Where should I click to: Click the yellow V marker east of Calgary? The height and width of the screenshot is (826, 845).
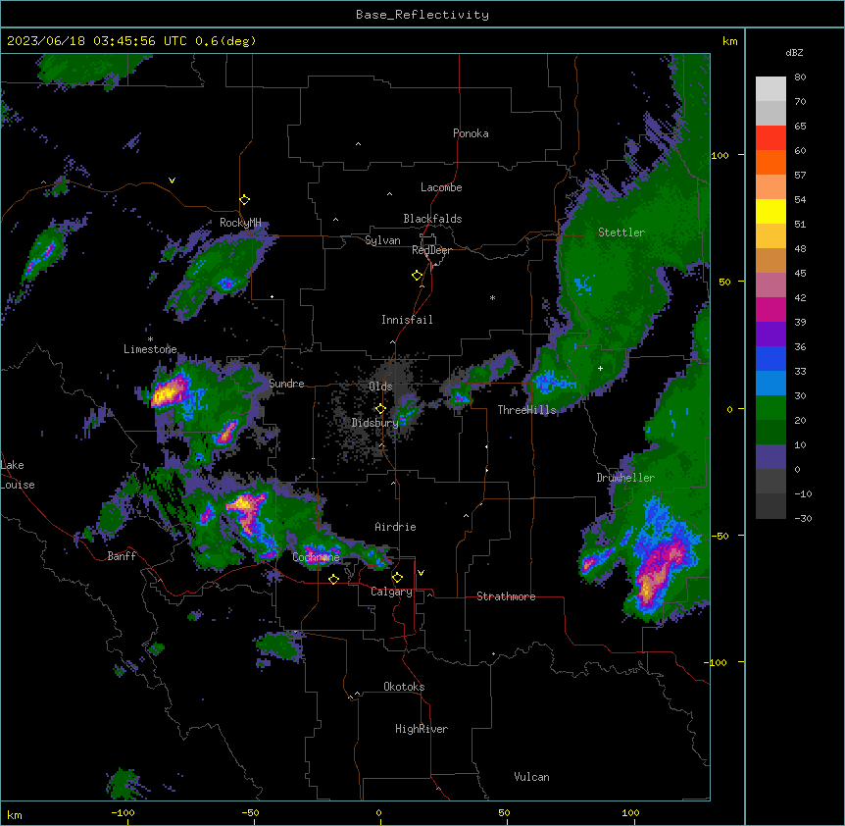point(421,573)
